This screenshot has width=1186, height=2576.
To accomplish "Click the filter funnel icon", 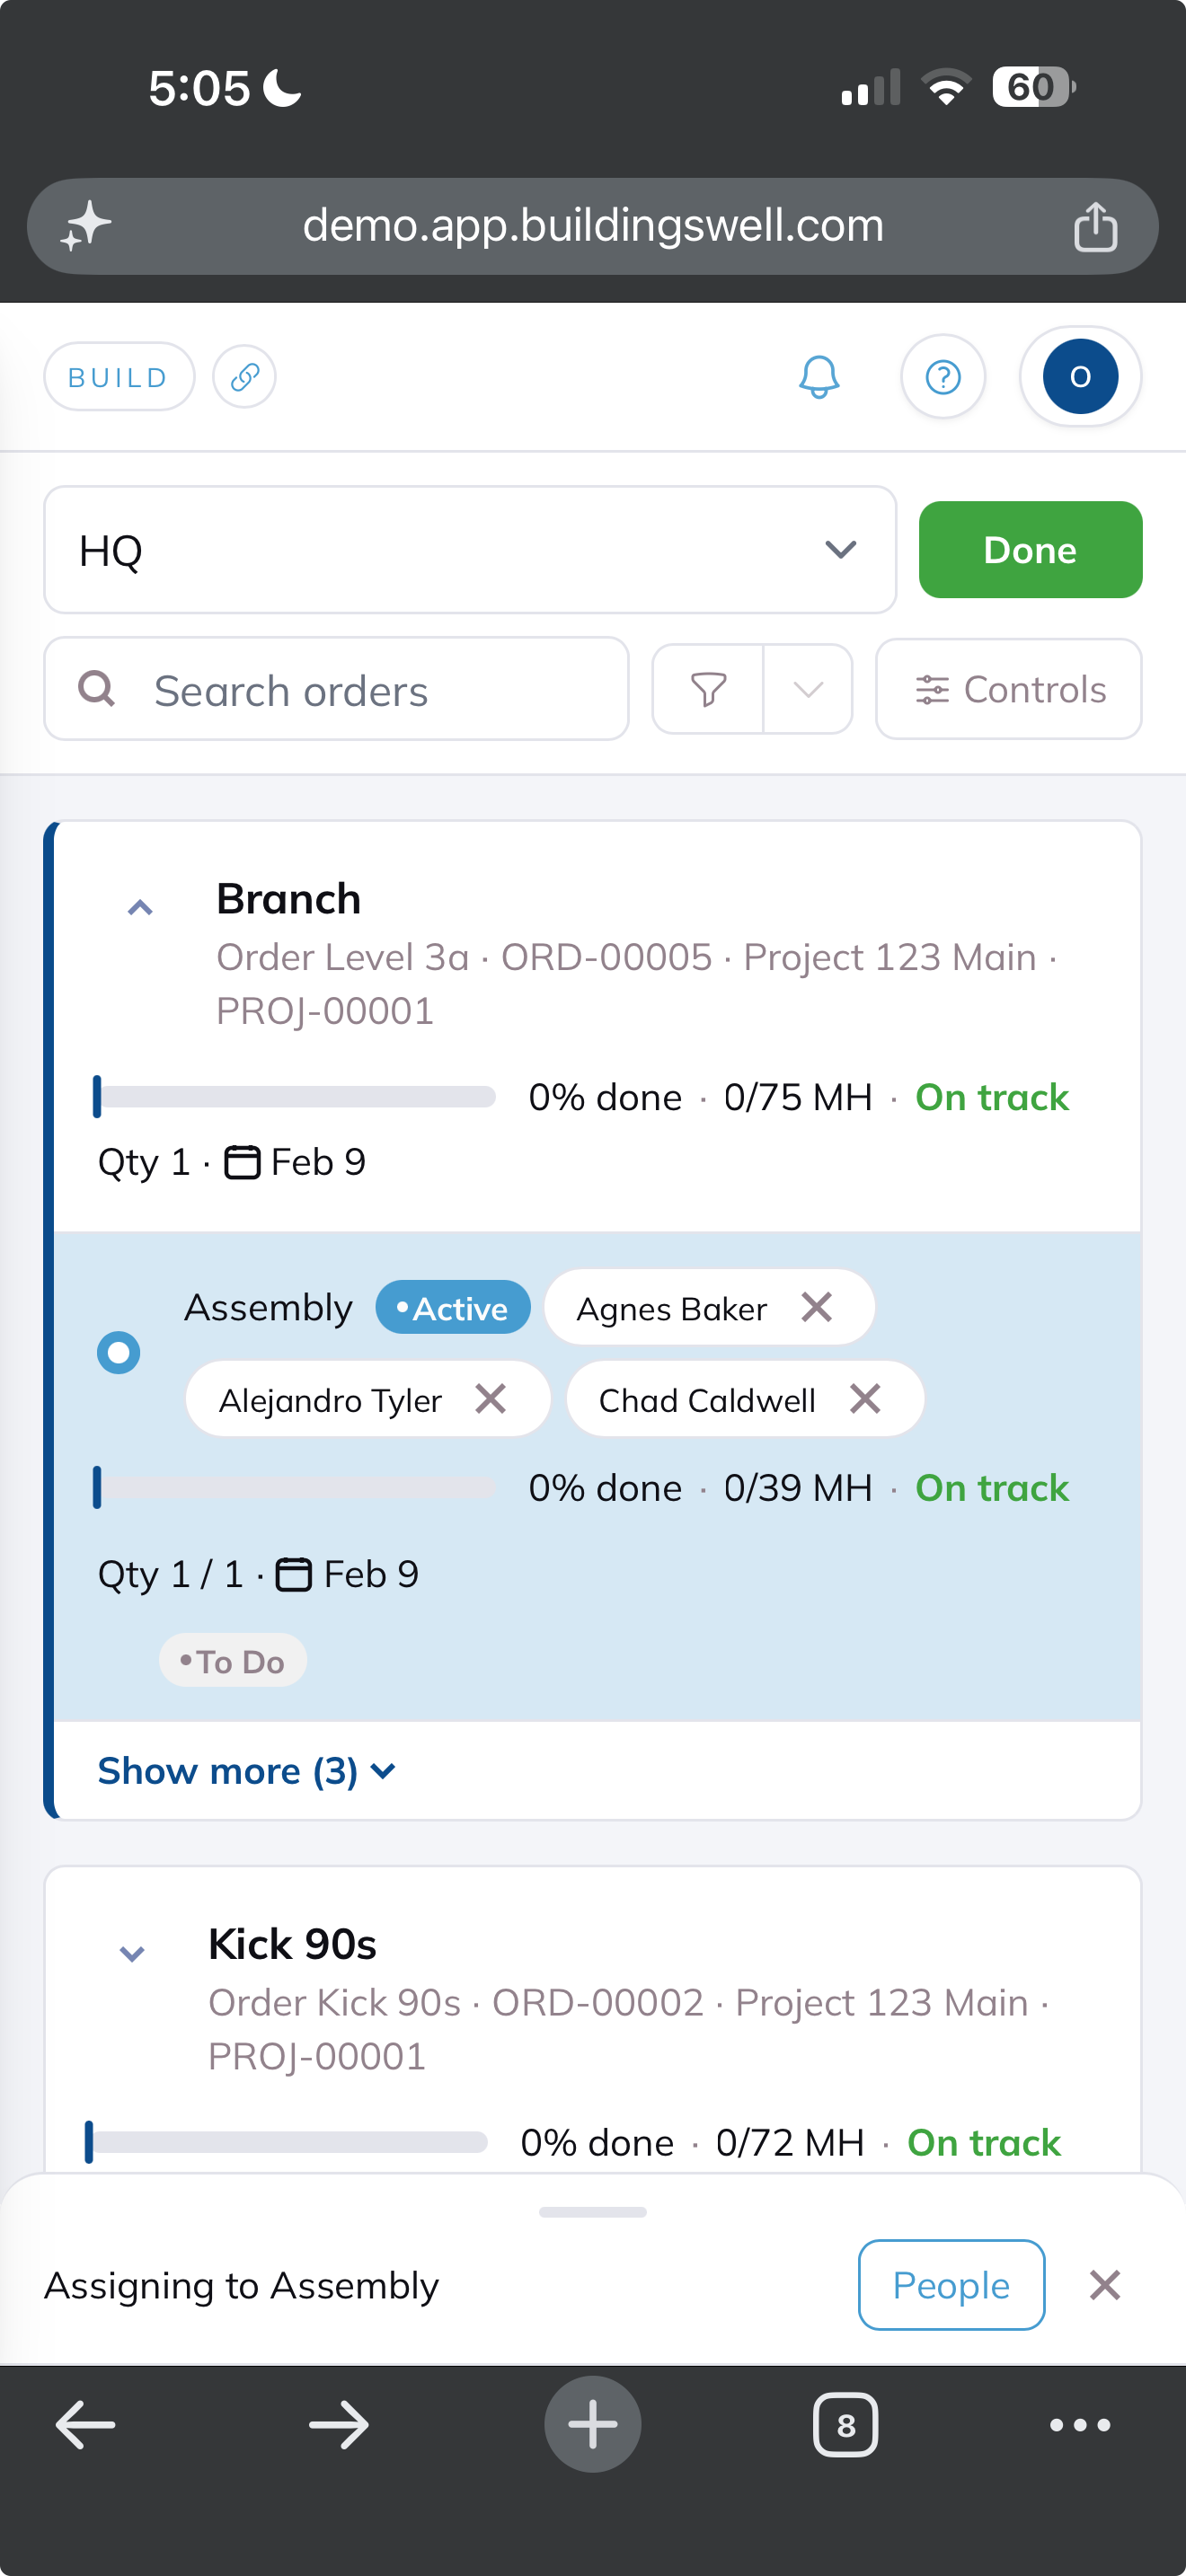I will pos(708,690).
